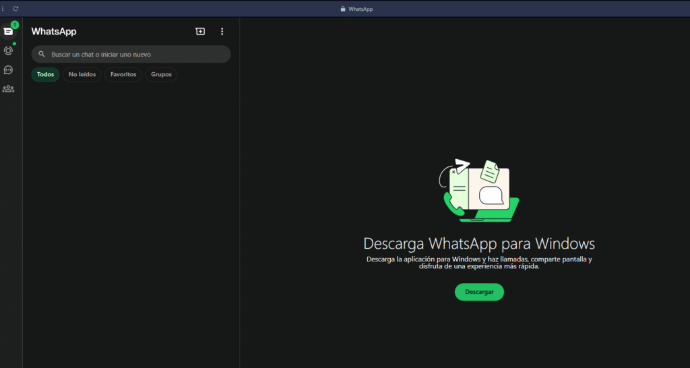Viewport: 690px width, 368px height.
Task: Select the Todos chat filter
Action: coord(45,75)
